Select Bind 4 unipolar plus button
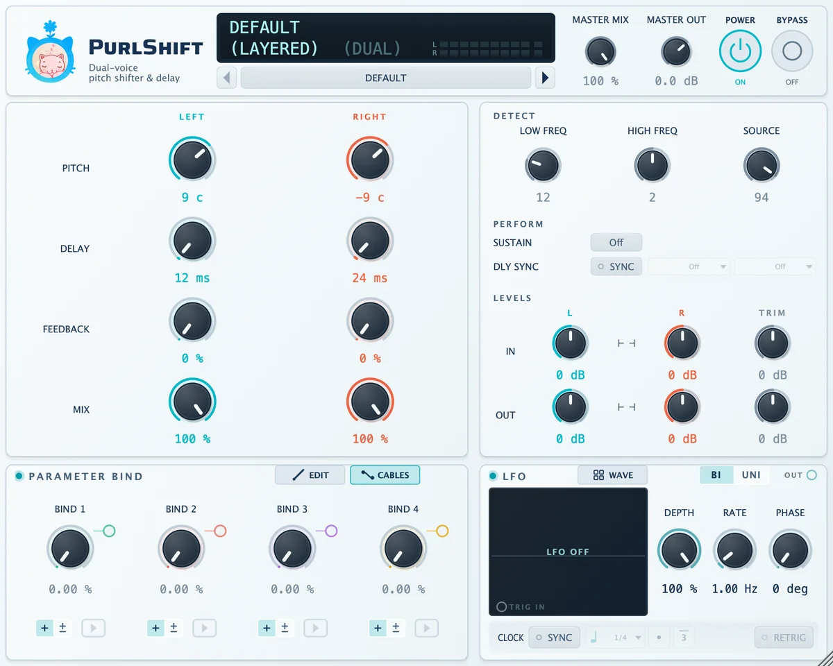The image size is (833, 666). 378,629
